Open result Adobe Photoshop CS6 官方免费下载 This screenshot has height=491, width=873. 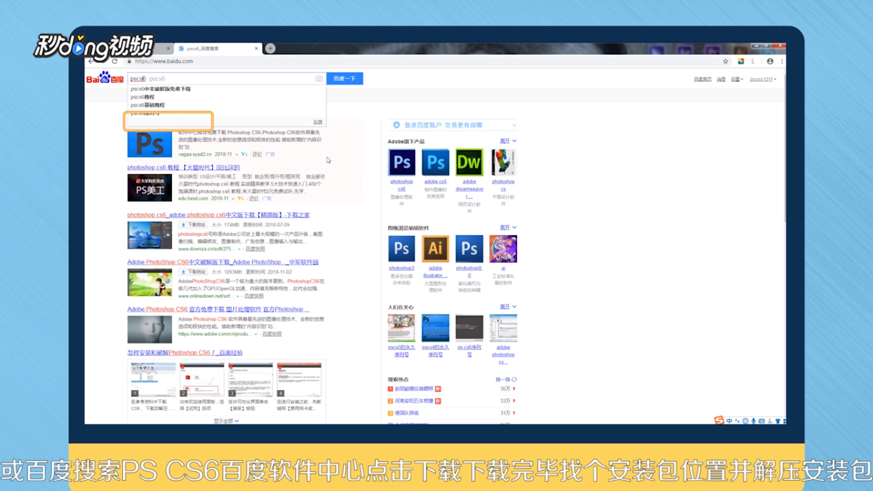218,309
